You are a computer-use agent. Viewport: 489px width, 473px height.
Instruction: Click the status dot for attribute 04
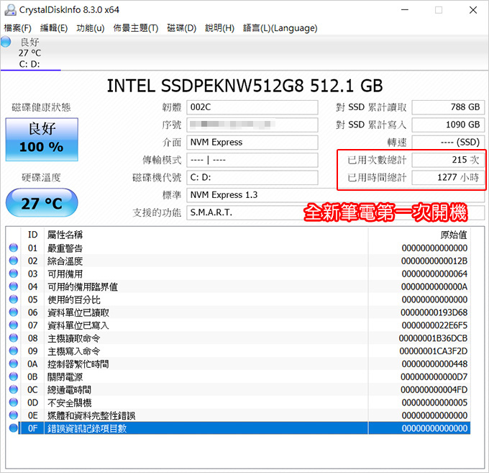point(14,286)
